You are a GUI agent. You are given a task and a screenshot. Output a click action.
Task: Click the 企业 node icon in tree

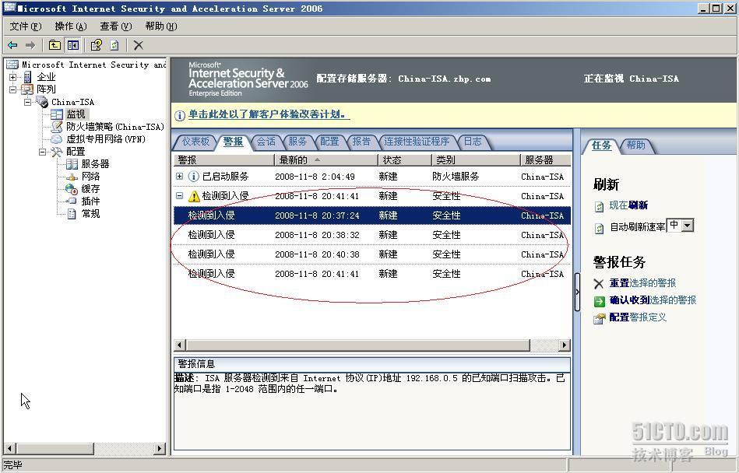click(28, 77)
